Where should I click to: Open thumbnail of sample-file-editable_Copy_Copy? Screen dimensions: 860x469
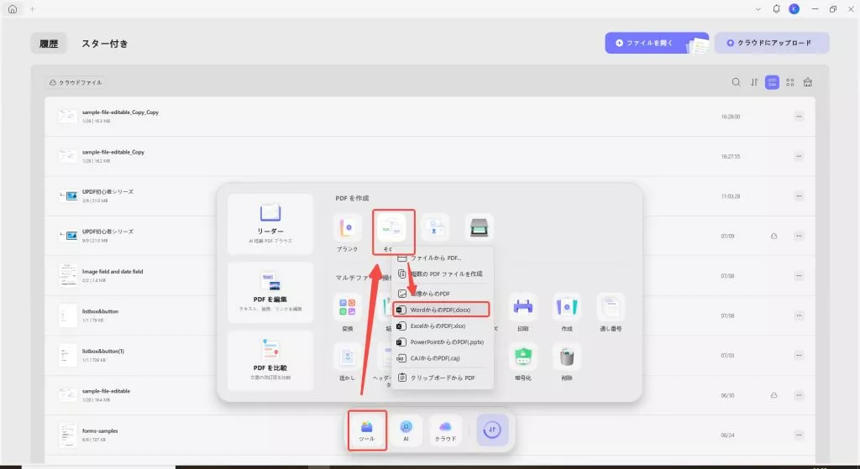pyautogui.click(x=68, y=116)
